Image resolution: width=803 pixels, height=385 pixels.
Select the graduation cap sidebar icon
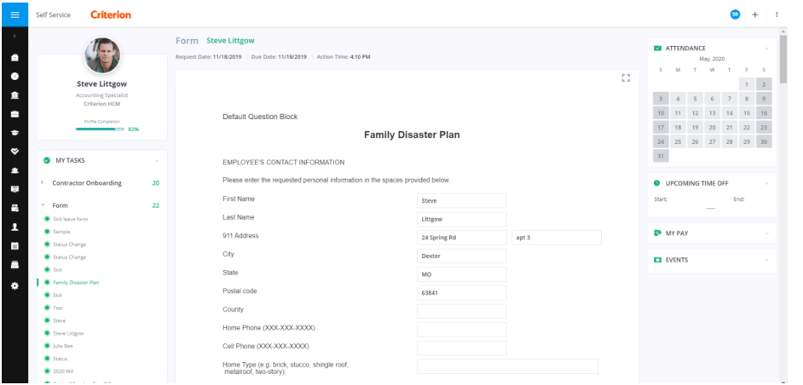14,133
